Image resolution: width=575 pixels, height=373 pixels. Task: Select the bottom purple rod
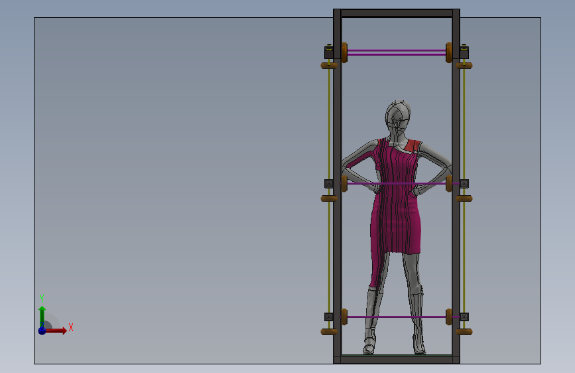click(x=397, y=317)
